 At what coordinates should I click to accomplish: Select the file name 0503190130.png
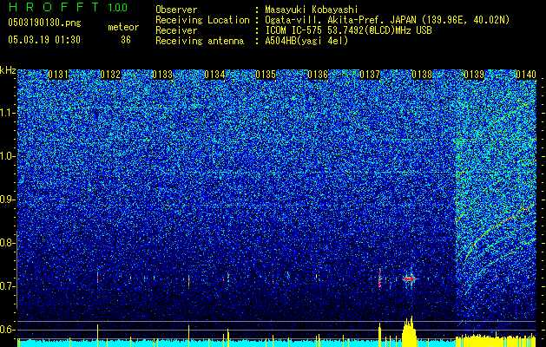click(x=44, y=23)
